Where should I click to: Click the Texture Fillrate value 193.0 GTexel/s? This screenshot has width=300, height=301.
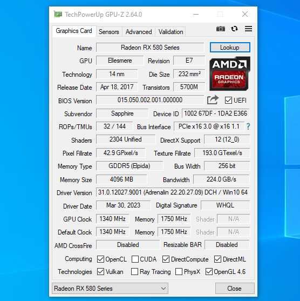click(222, 153)
